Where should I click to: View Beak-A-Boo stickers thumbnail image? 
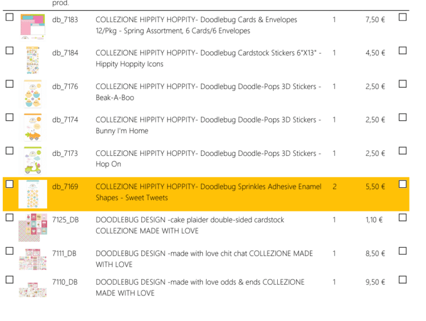pyautogui.click(x=32, y=94)
